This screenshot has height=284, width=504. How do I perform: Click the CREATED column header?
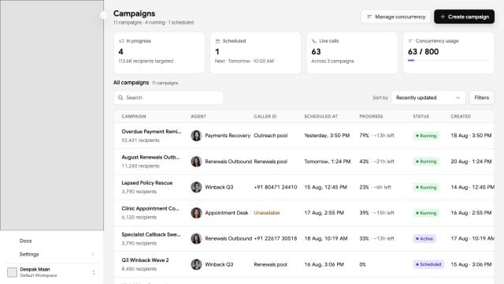[x=461, y=116]
